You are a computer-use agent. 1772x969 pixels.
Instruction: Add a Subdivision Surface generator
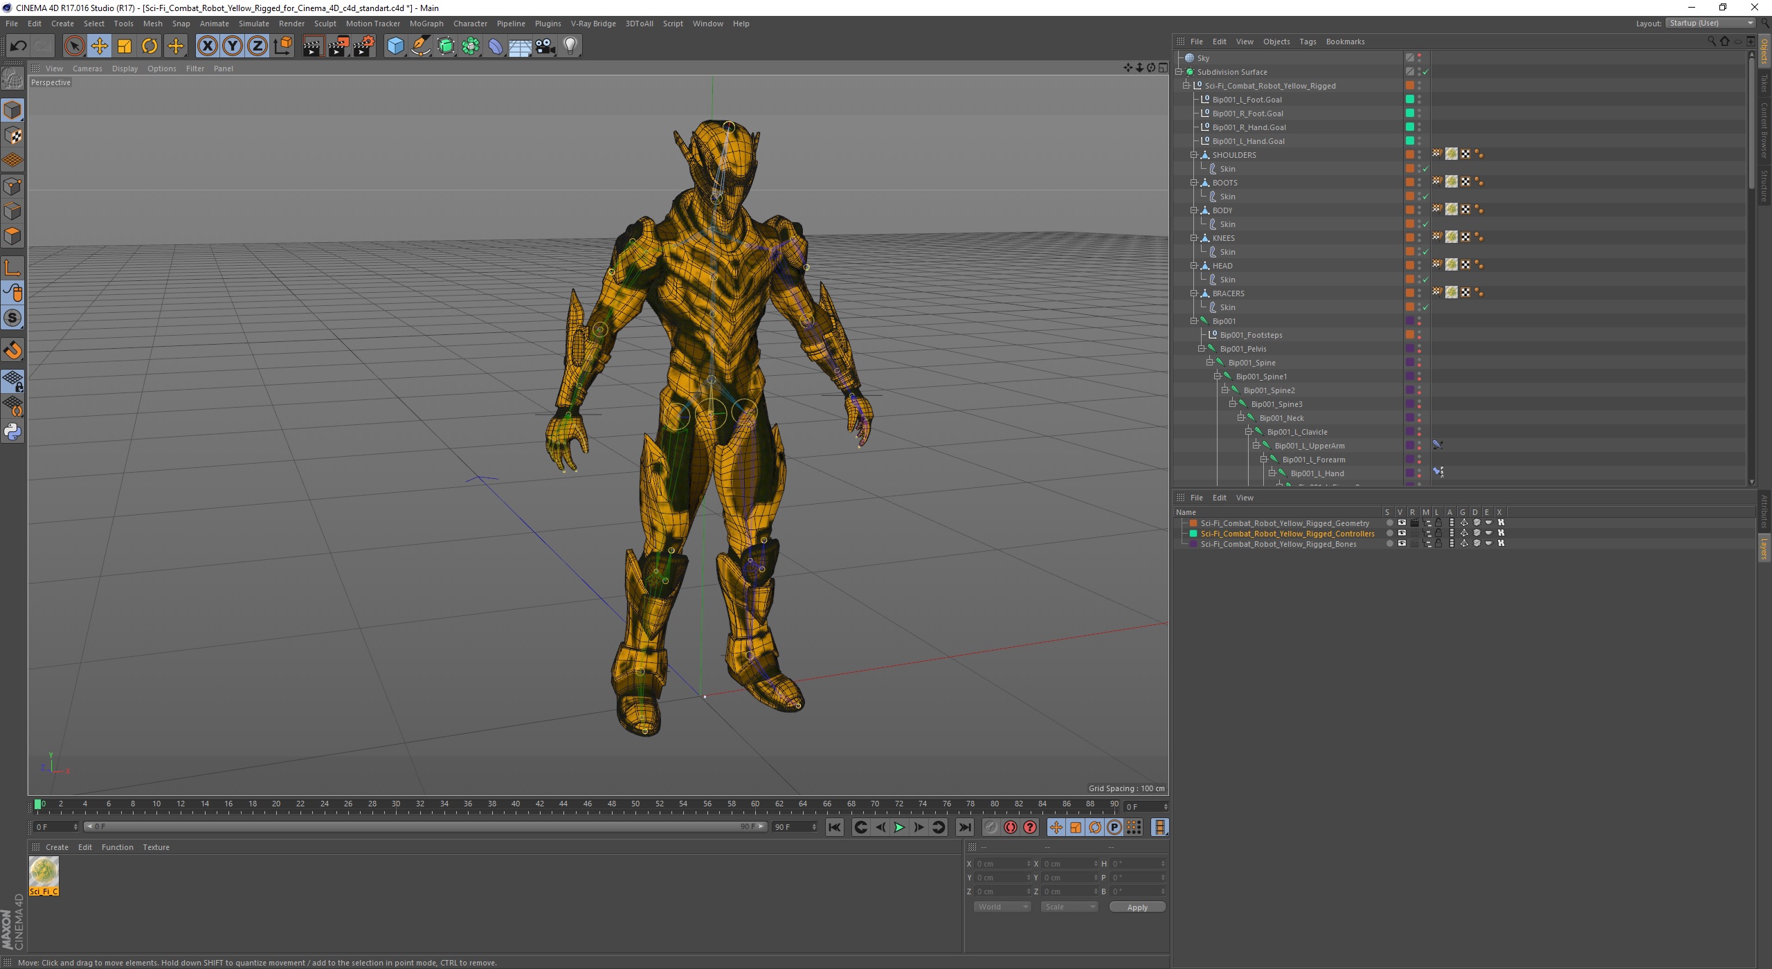pos(446,46)
